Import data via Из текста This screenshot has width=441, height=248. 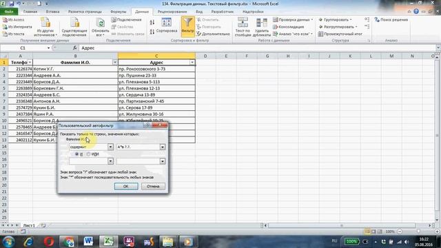[x=14, y=34]
